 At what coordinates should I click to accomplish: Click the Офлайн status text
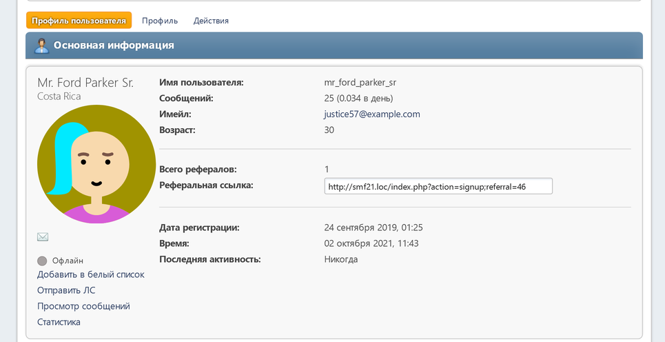(x=68, y=261)
